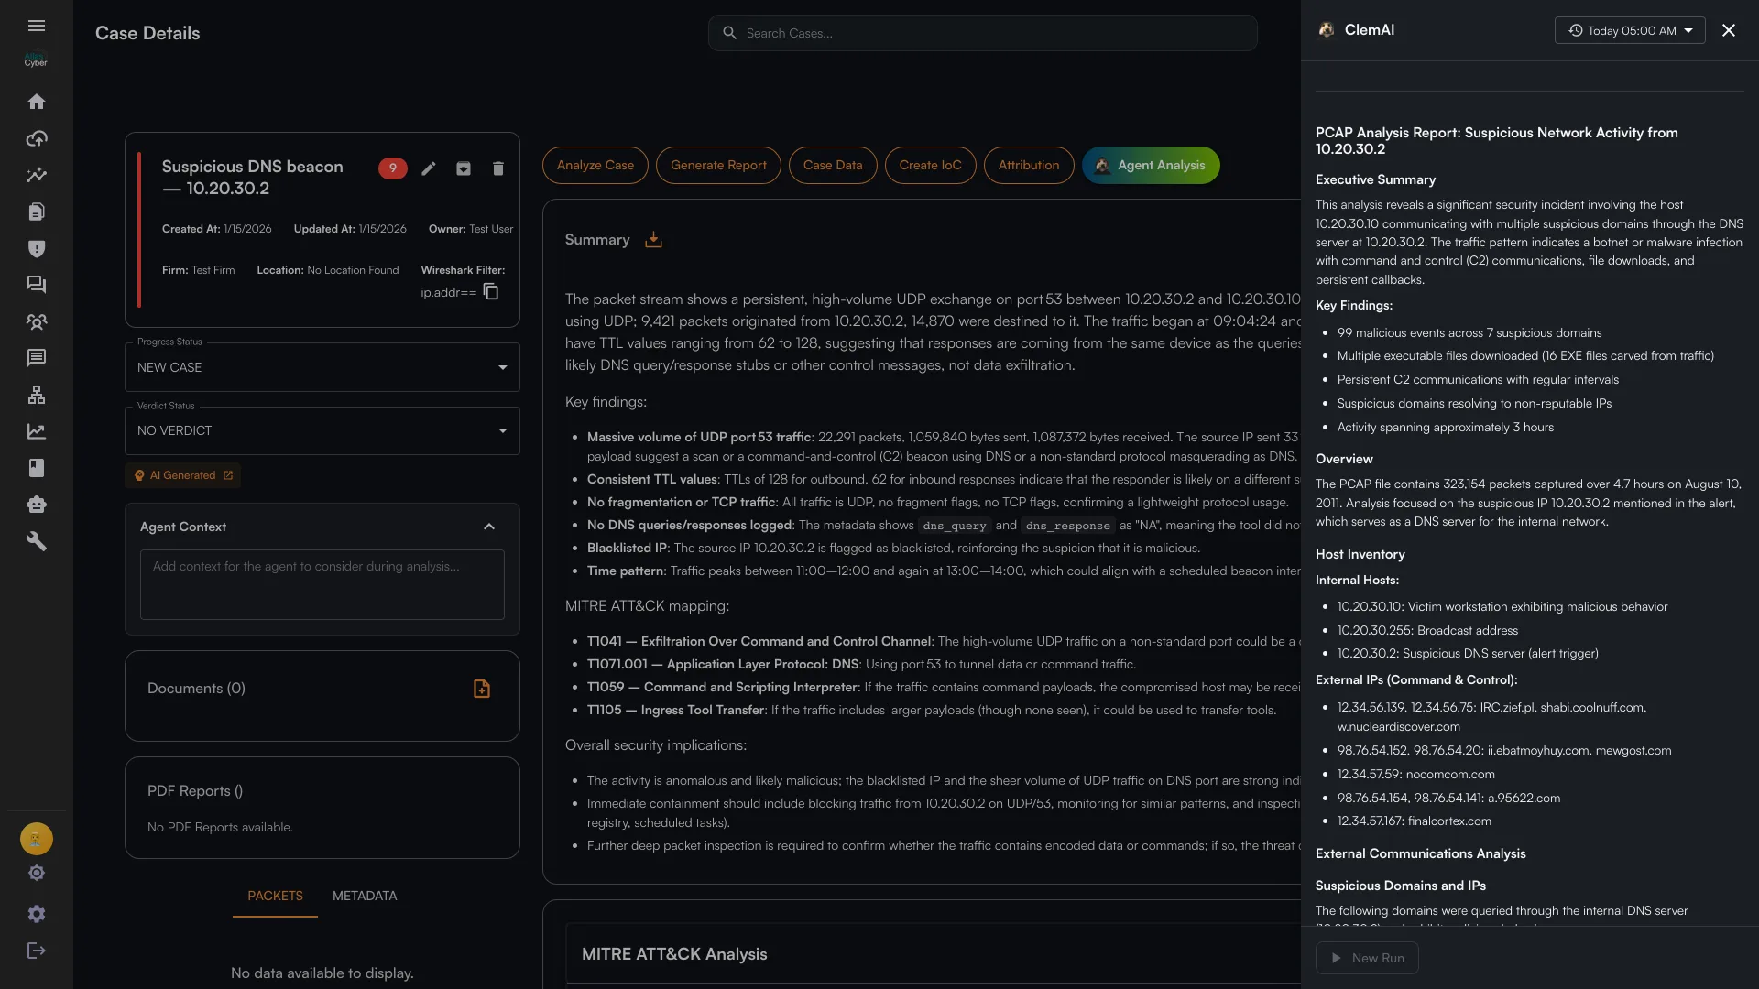Open the settings gear in sidebar
The width and height of the screenshot is (1759, 989).
pos(37,914)
